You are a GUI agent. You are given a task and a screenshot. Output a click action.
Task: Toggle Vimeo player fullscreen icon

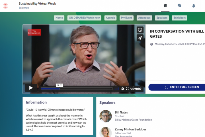tap(127, 89)
